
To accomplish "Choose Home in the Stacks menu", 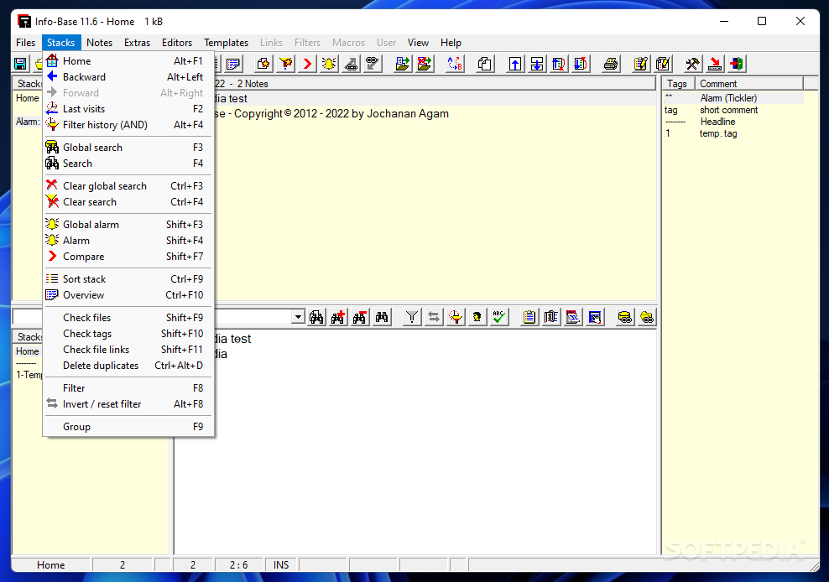I will (x=128, y=61).
